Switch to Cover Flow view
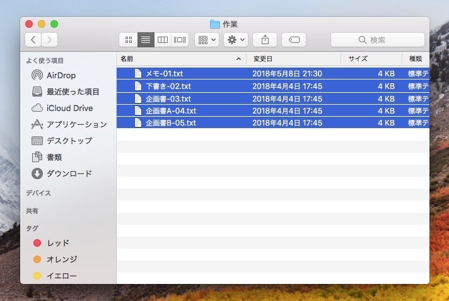The image size is (449, 301). (x=180, y=40)
